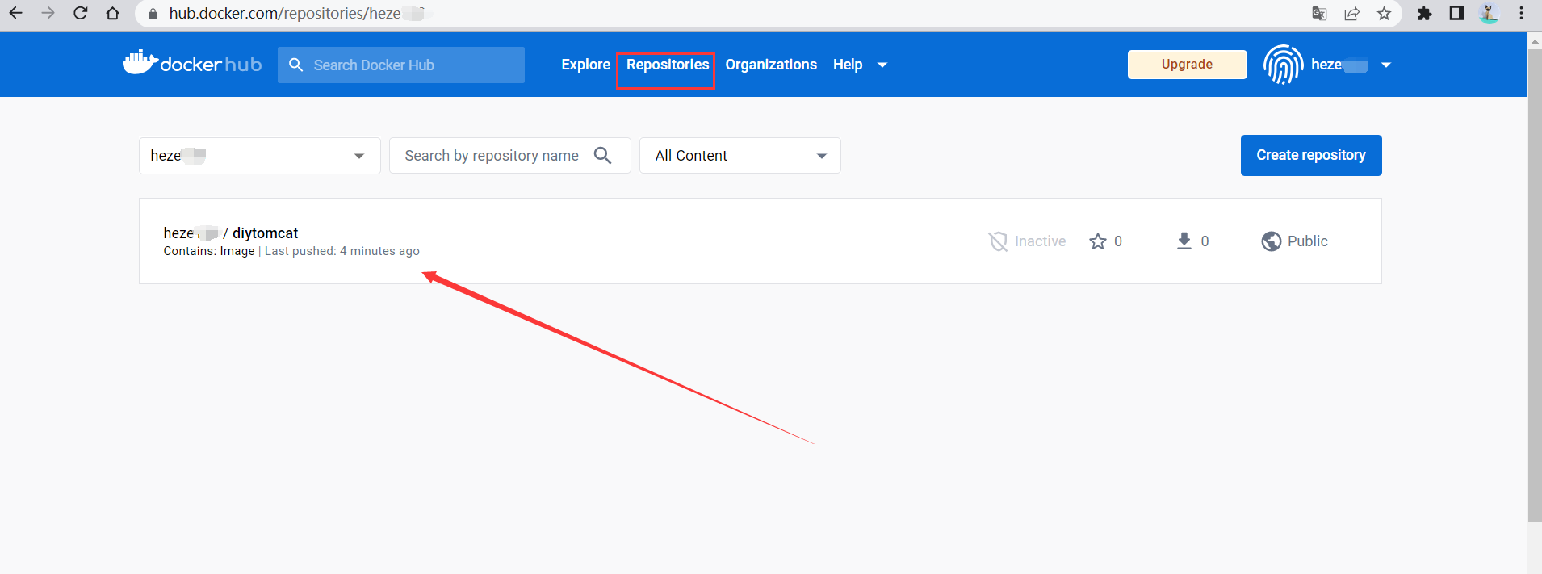
Task: Click the repository search magnifier icon
Action: 602,155
